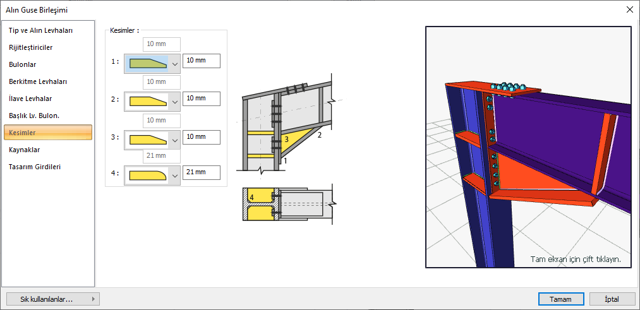This screenshot has width=640, height=310.
Task: Select the yellow chamfer shape icon in row 2
Action: click(148, 102)
